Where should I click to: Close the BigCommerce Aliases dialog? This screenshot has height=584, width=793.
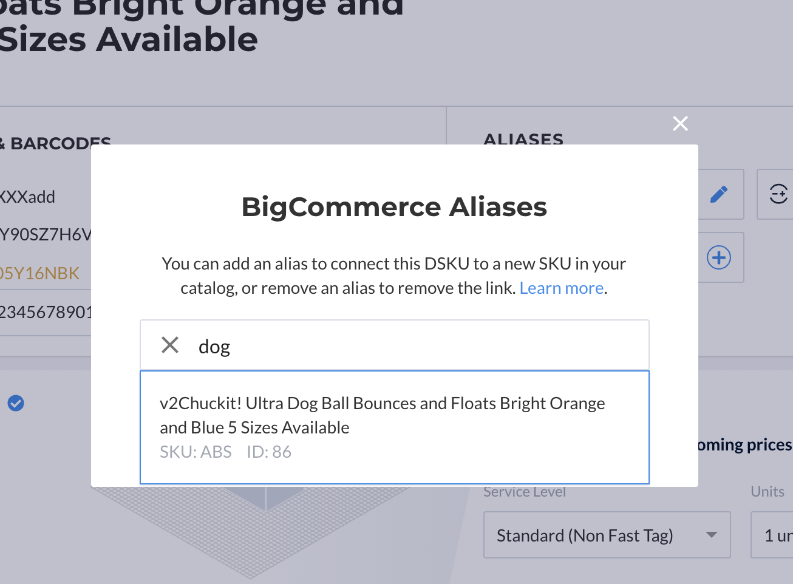[x=680, y=123]
